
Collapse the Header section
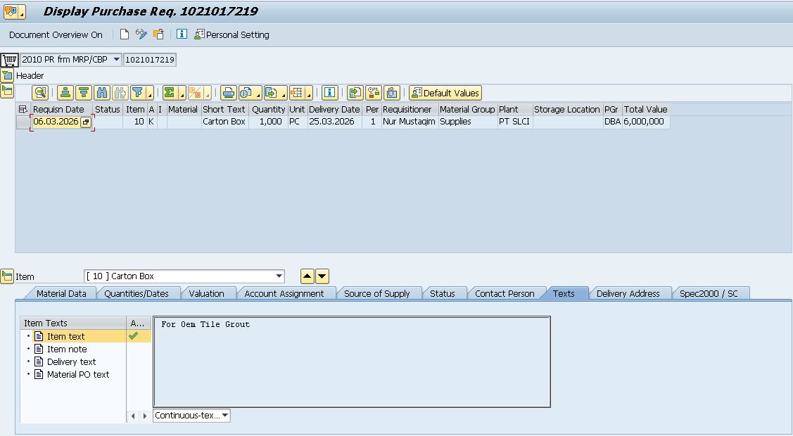[7, 75]
